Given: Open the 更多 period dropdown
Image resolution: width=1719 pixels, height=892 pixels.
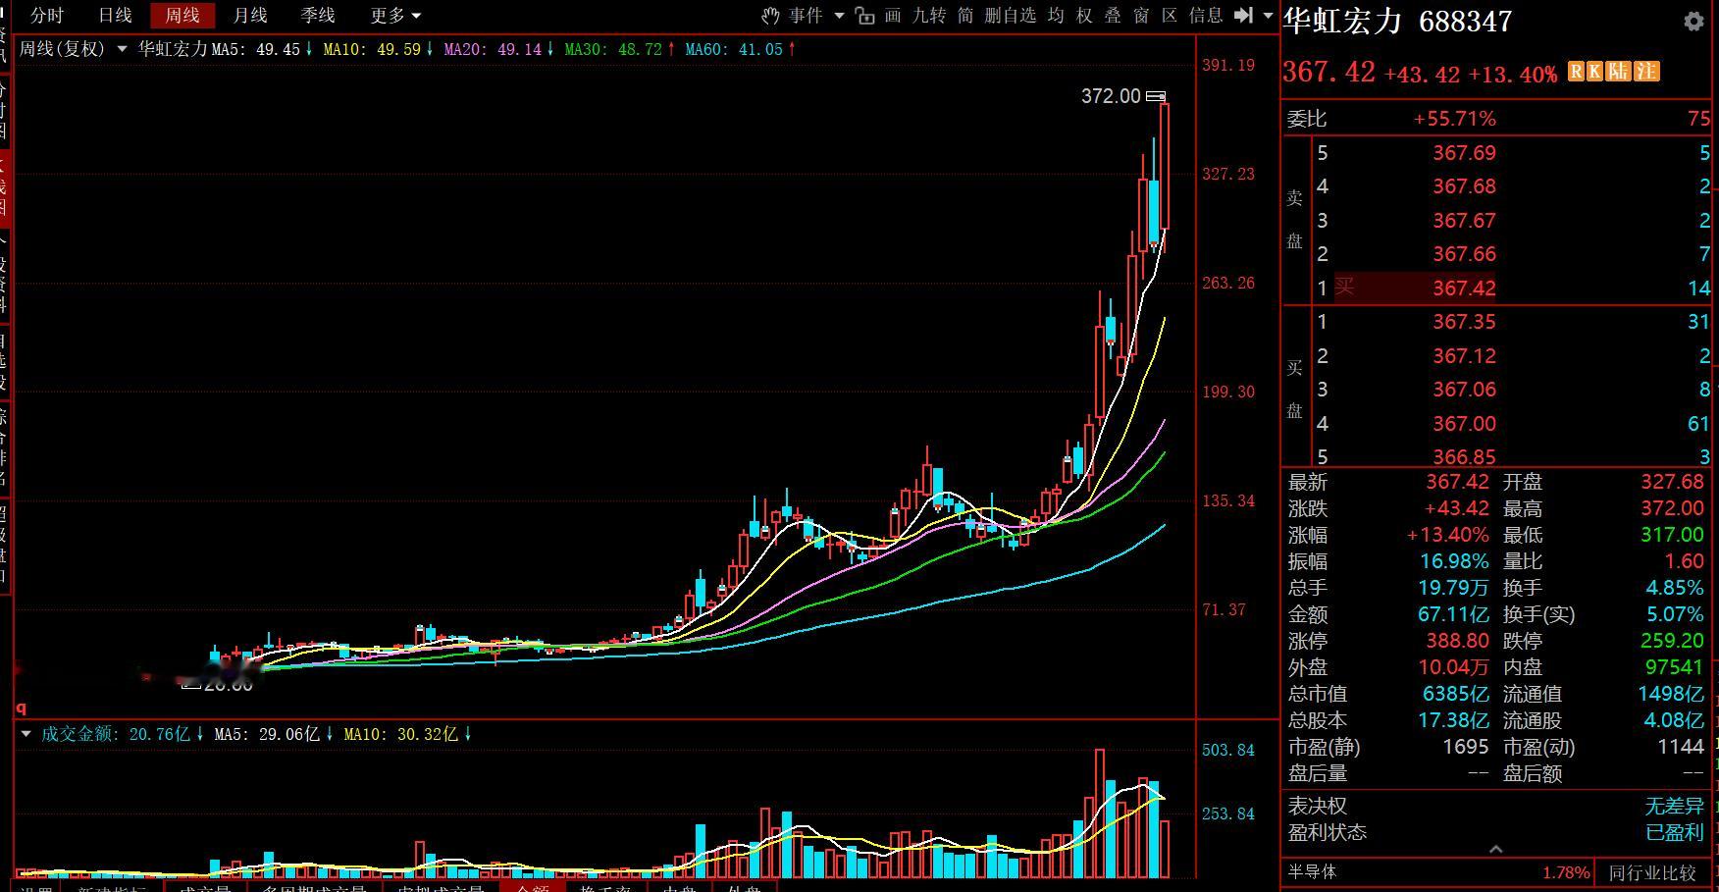Looking at the screenshot, I should [395, 16].
